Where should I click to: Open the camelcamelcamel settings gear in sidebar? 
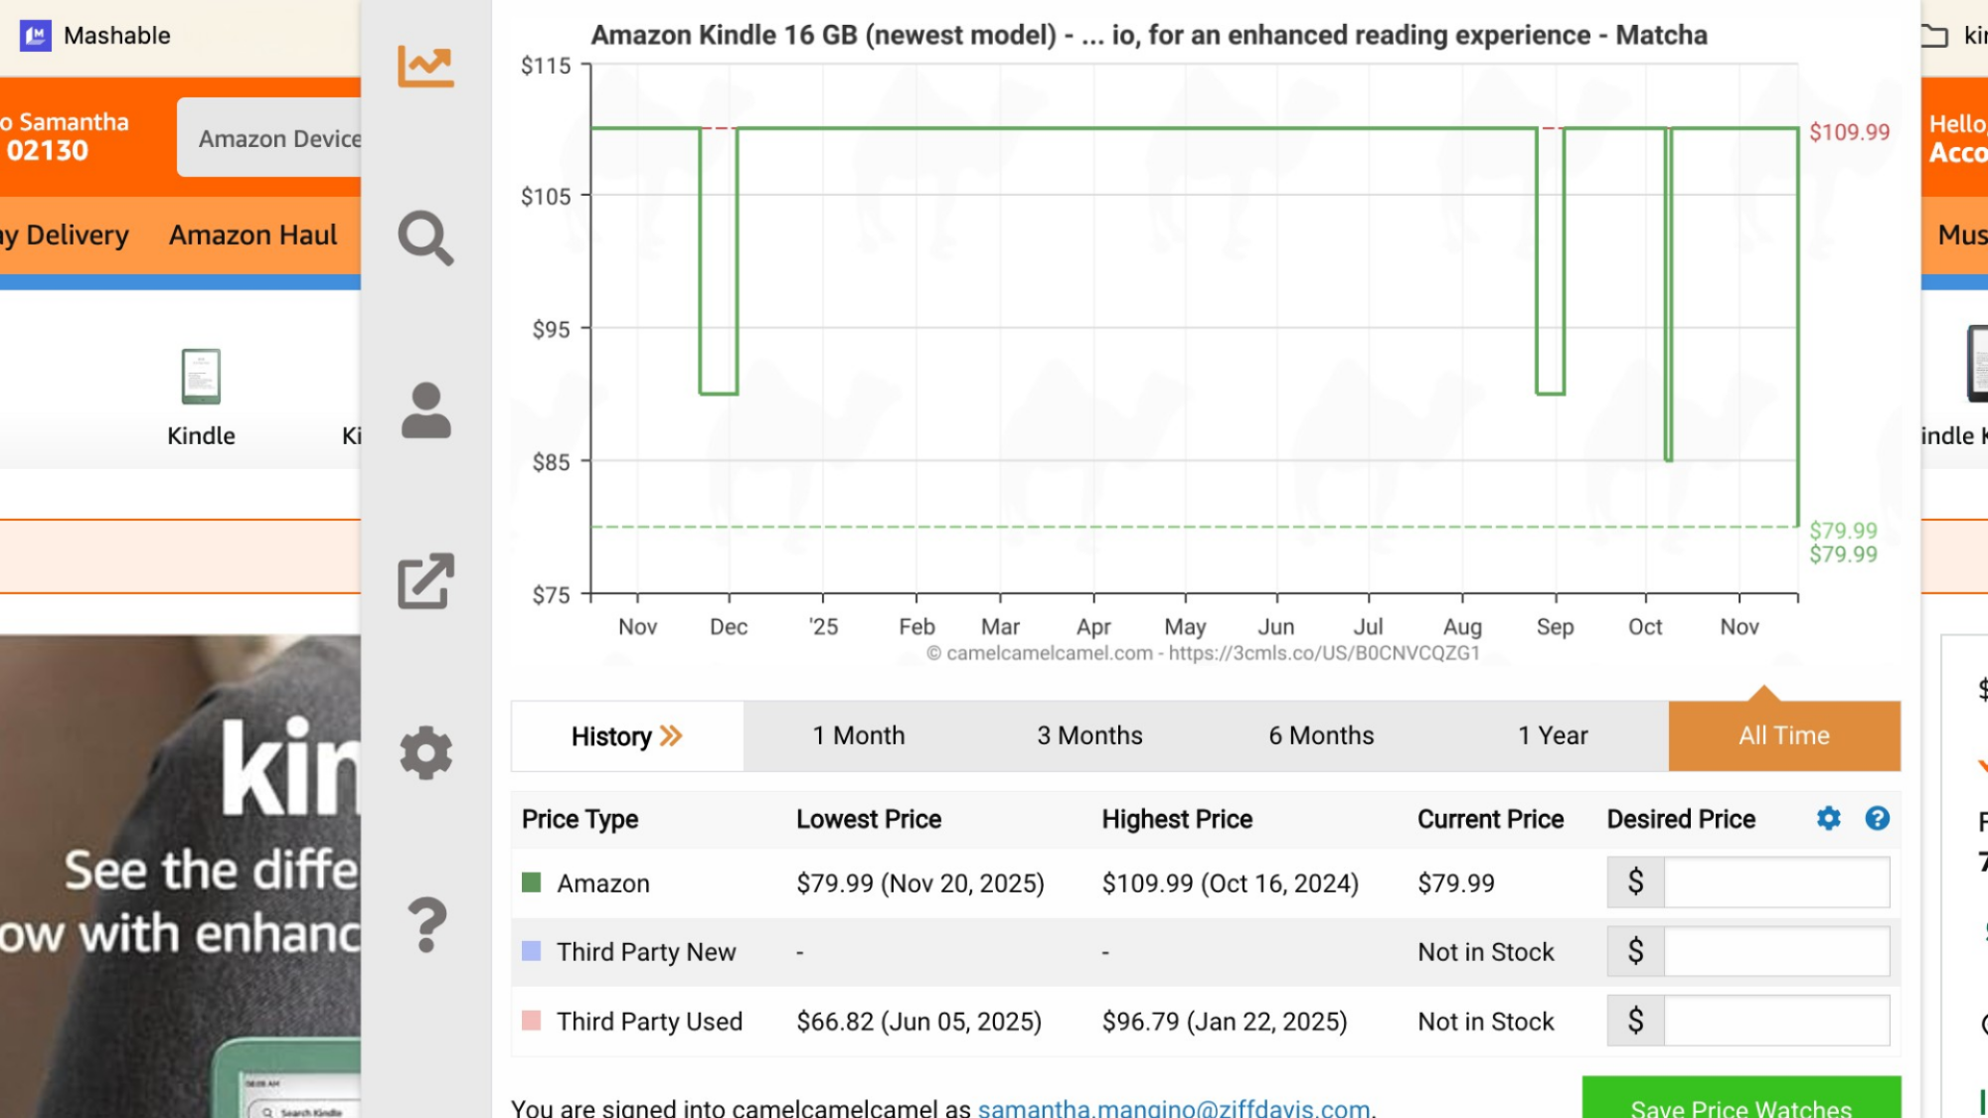[x=426, y=752]
